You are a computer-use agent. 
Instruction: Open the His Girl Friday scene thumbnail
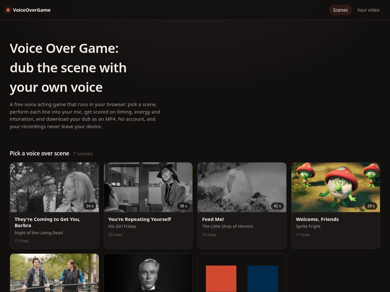click(x=148, y=187)
